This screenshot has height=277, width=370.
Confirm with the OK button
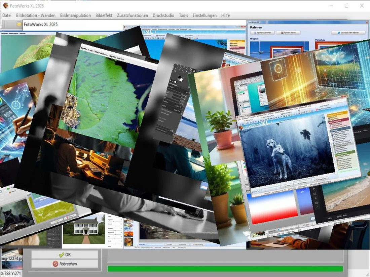65,255
